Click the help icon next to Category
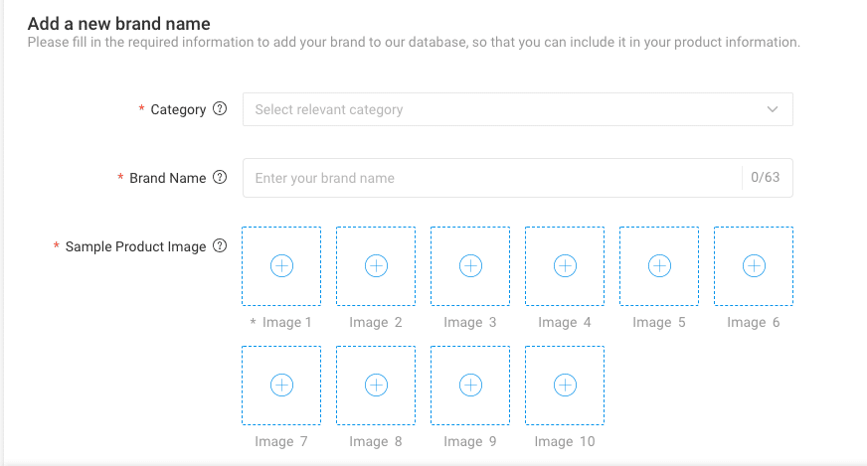This screenshot has height=466, width=867. click(220, 109)
